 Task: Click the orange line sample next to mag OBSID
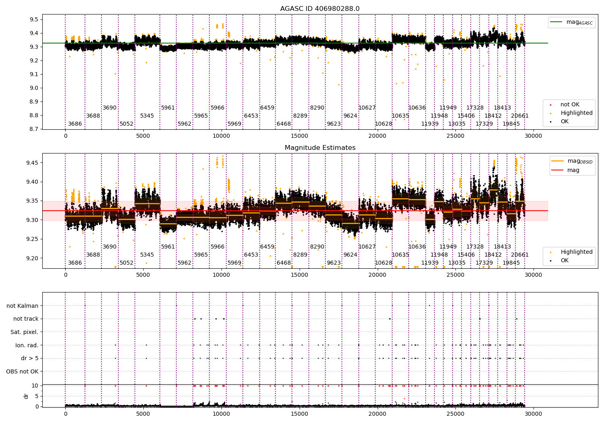[558, 161]
